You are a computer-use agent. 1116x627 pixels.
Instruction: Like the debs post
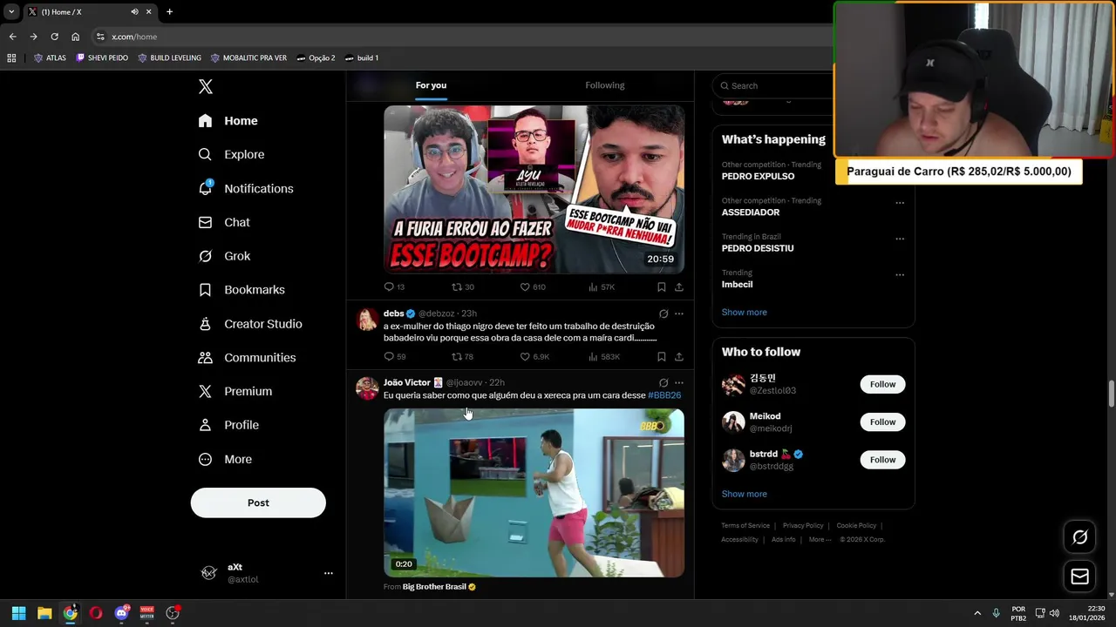534,356
